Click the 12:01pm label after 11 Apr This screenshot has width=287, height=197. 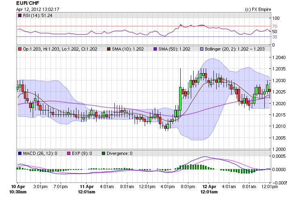[x=147, y=186]
